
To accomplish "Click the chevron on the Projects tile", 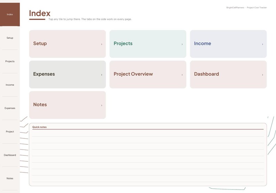I will coord(182,44).
